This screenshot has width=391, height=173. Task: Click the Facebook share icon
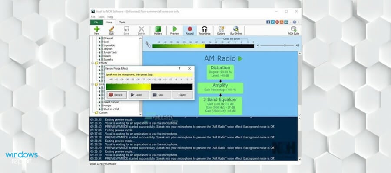click(268, 22)
